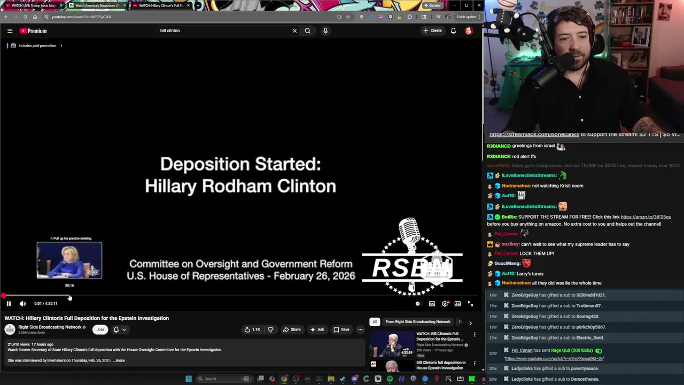Dislike the video
Screen dimensions: 684x385
click(270, 329)
